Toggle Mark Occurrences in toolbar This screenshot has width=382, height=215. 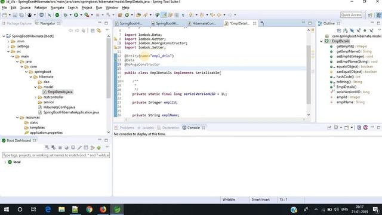point(164,15)
